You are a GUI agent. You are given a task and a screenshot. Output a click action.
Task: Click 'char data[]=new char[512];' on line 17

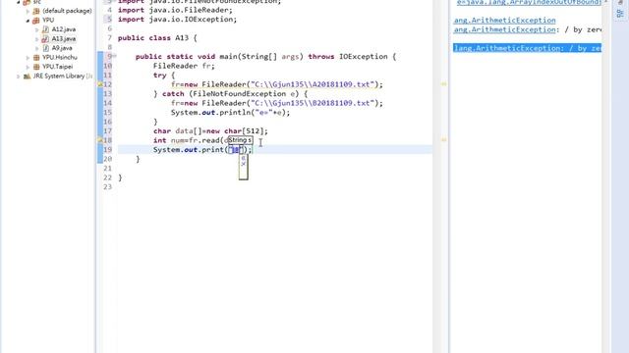[x=210, y=131]
